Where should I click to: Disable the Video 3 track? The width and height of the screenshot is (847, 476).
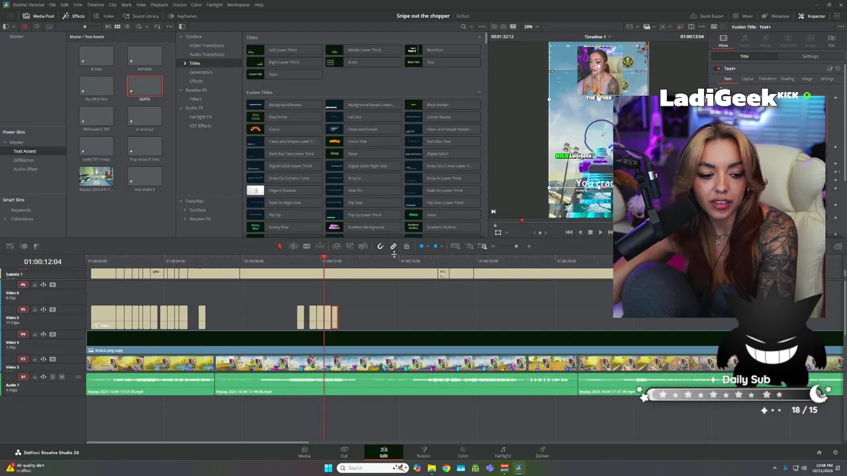[52, 359]
